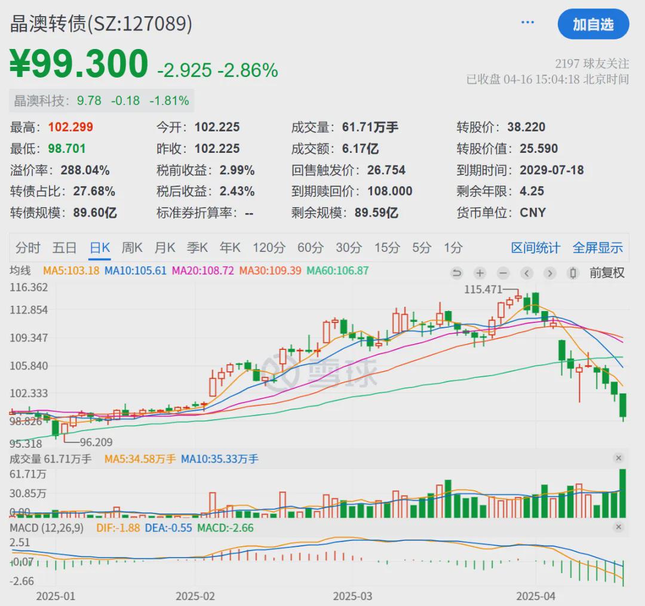
Task: Open the 季K chart tab
Action: point(198,248)
